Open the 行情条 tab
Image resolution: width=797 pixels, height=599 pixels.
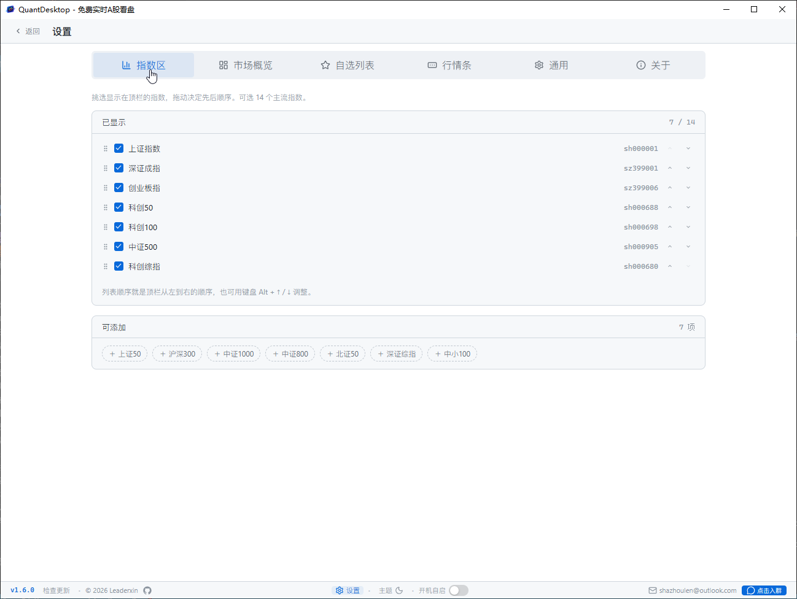pos(449,65)
